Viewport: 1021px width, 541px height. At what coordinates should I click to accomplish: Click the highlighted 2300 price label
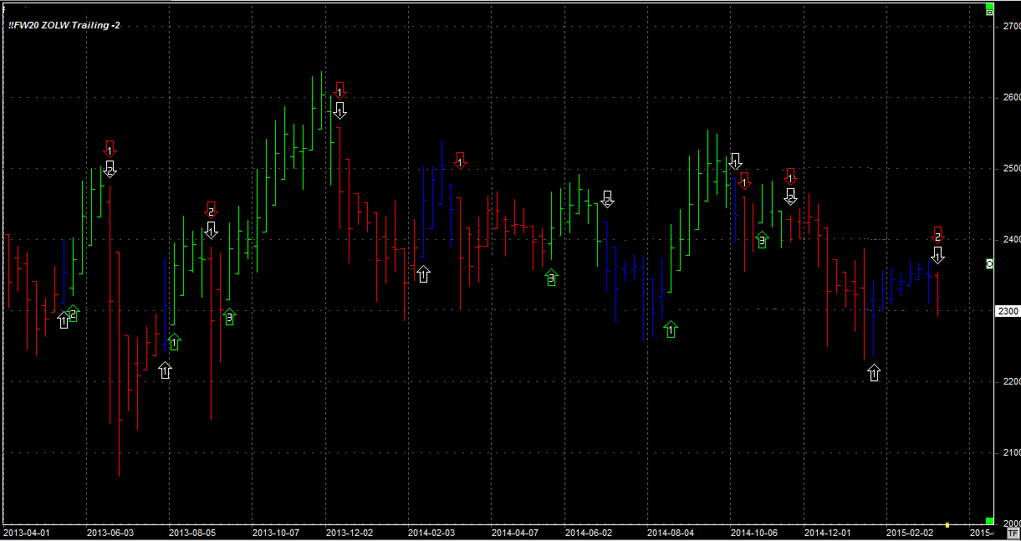coord(1008,311)
